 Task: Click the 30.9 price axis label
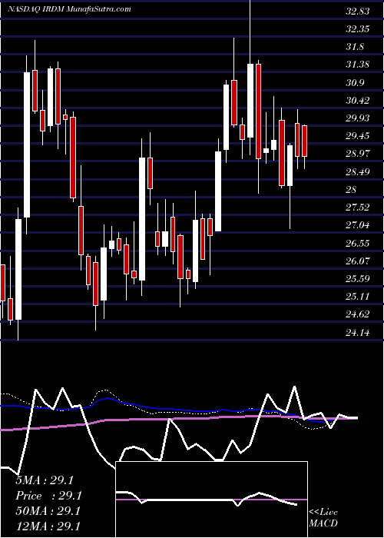355,83
